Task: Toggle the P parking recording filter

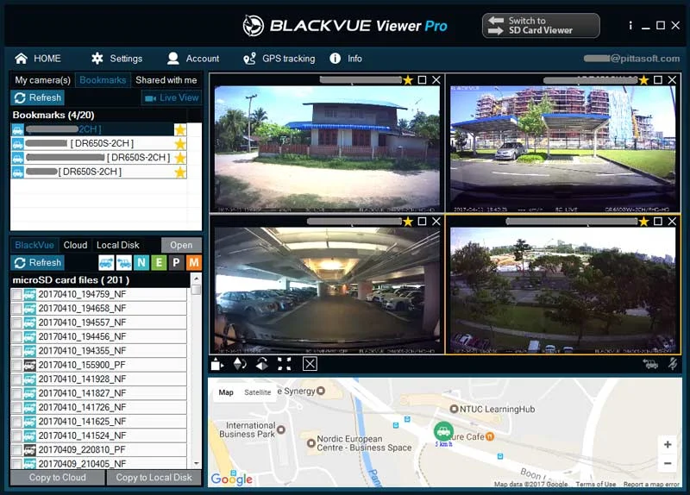Action: coord(176,263)
